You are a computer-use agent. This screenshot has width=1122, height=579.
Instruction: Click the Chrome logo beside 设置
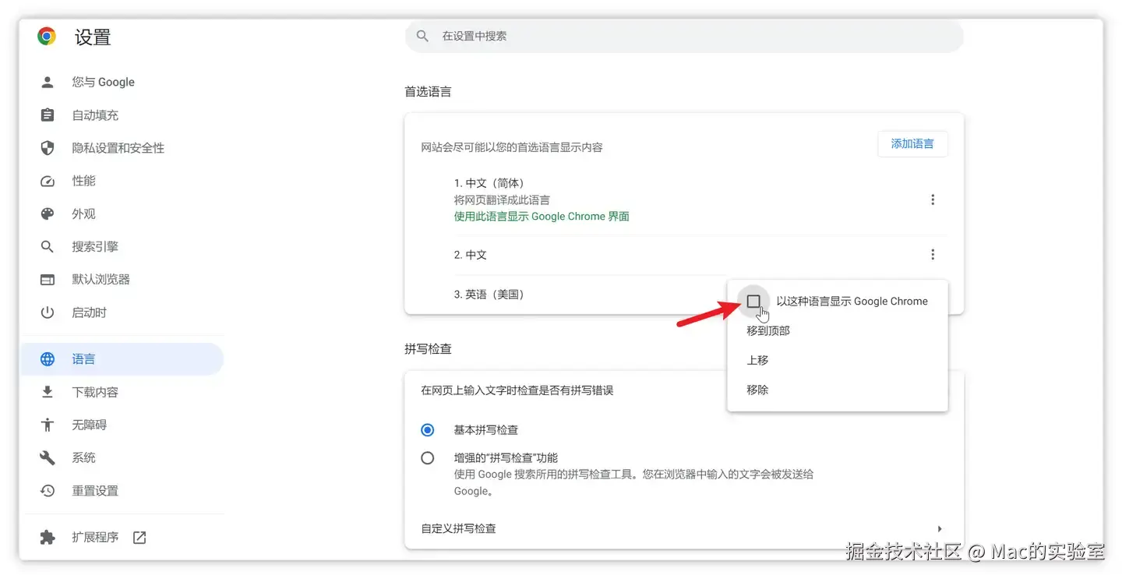pyautogui.click(x=47, y=36)
